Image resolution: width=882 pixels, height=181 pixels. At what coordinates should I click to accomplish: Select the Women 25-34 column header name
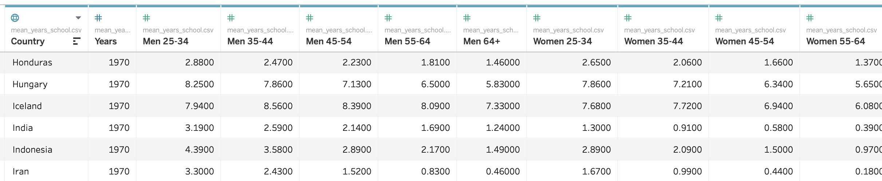(x=563, y=41)
